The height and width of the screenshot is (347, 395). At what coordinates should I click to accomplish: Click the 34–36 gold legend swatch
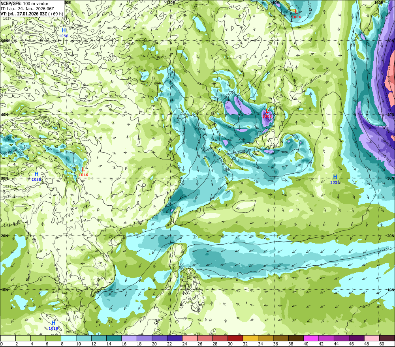(266, 338)
